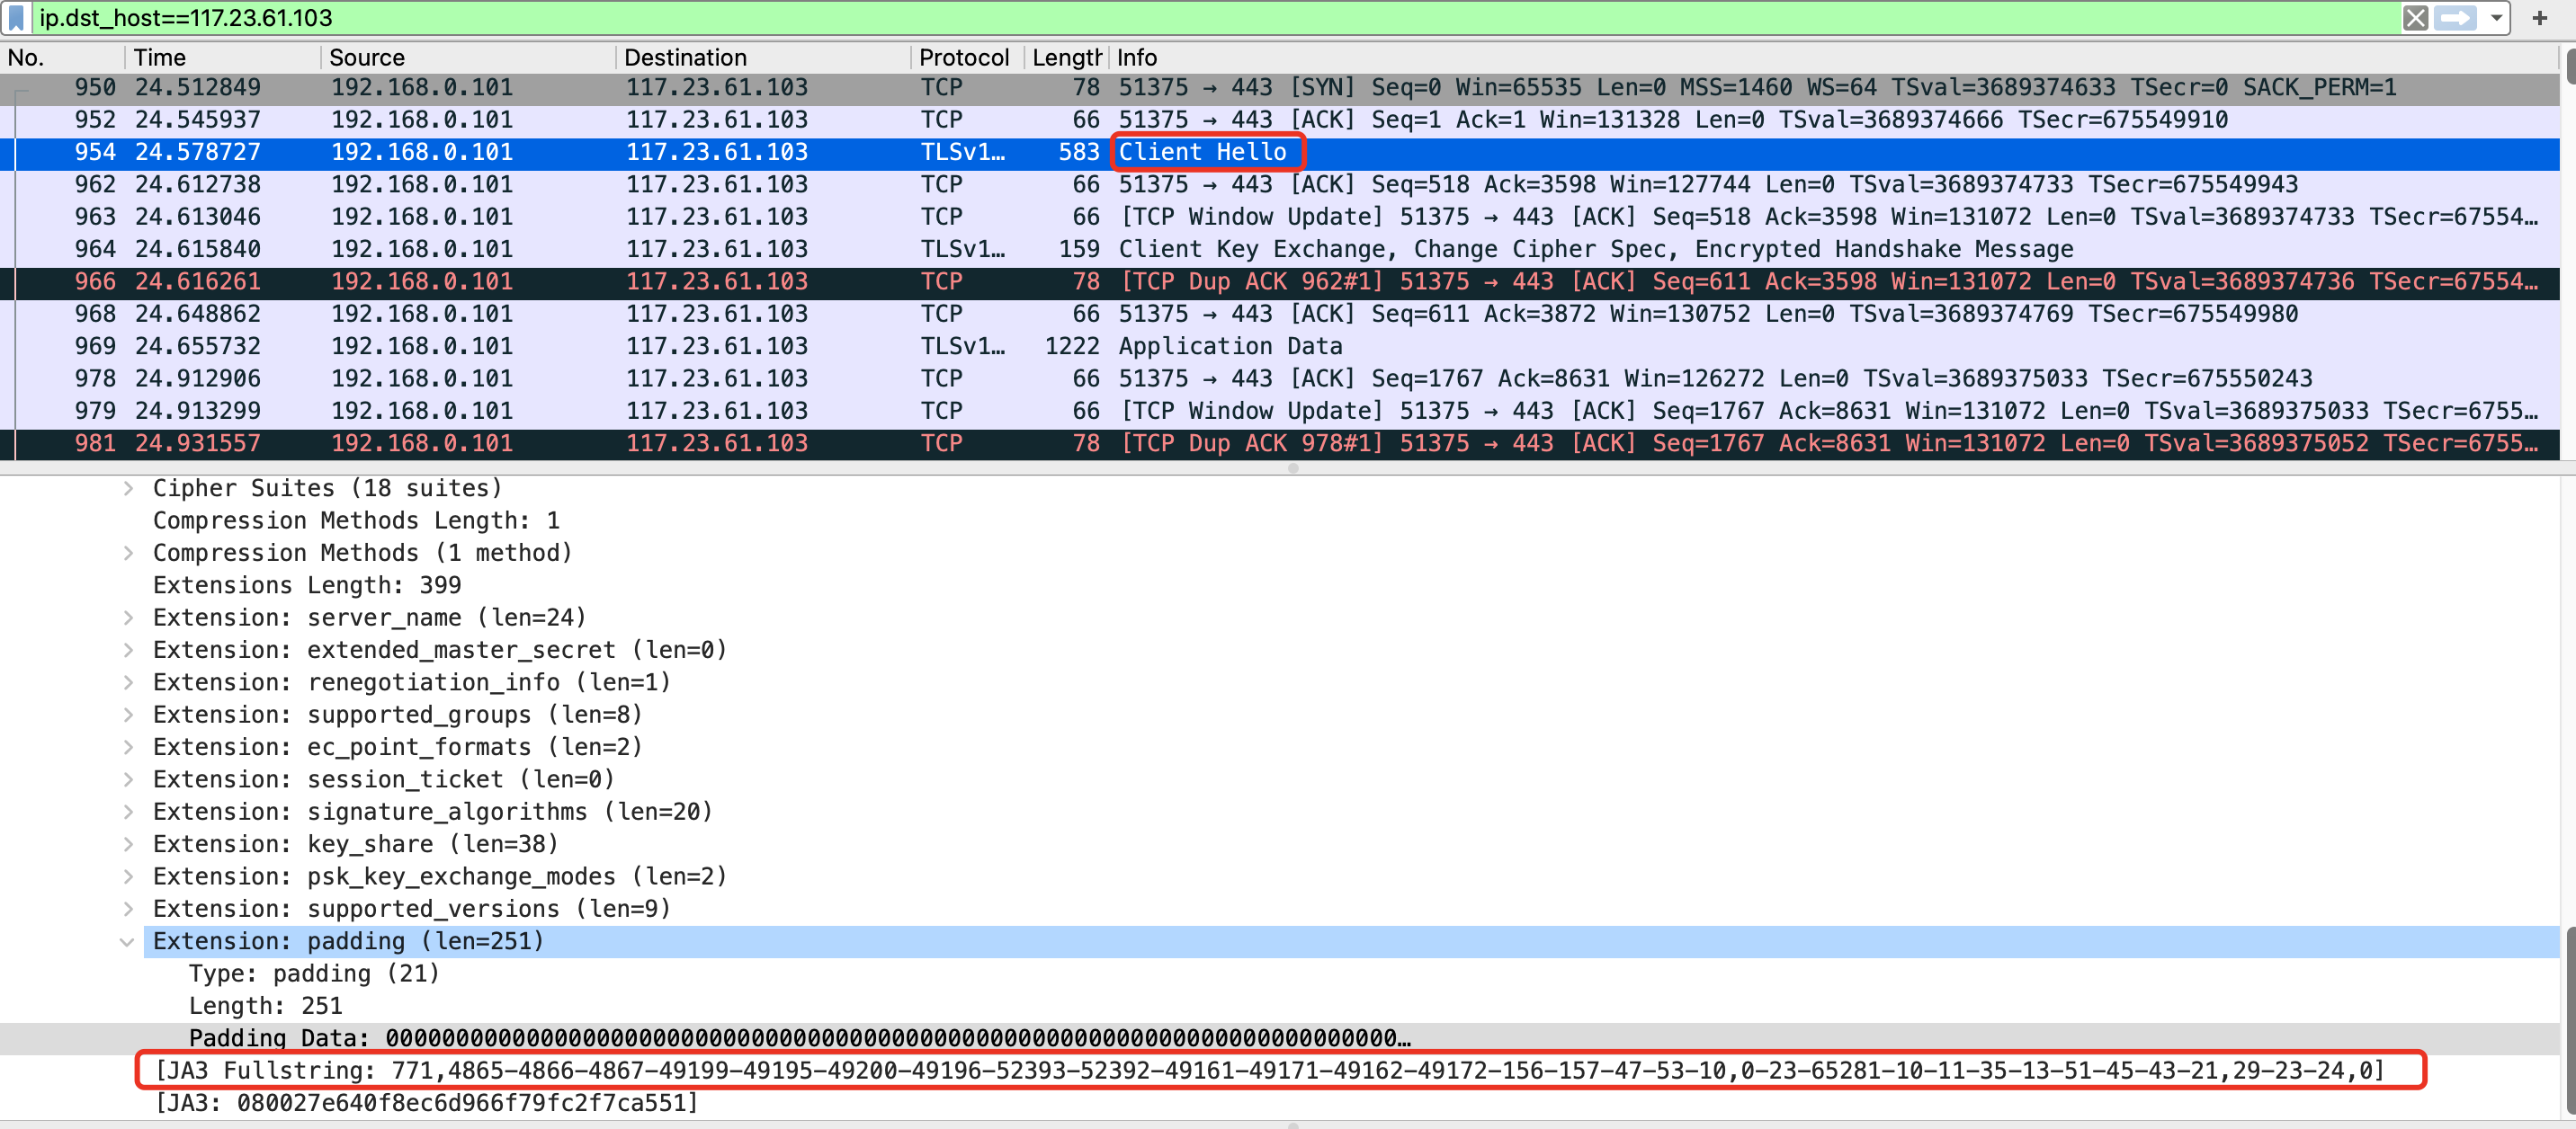This screenshot has height=1129, width=2576.
Task: Expand the server_name extension node
Action: (128, 618)
